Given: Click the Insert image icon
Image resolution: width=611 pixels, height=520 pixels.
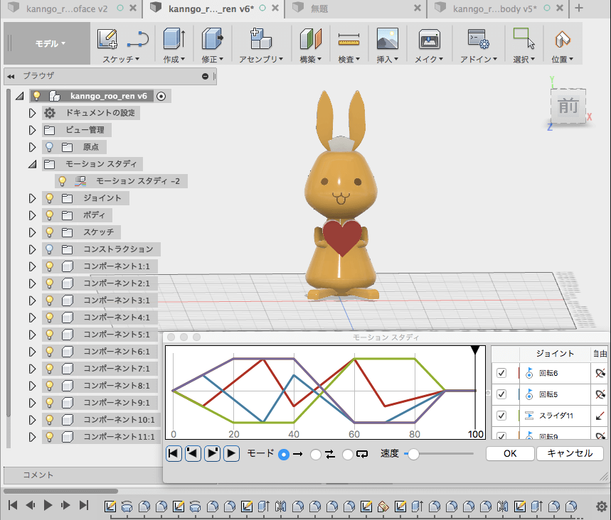Looking at the screenshot, I should [387, 38].
